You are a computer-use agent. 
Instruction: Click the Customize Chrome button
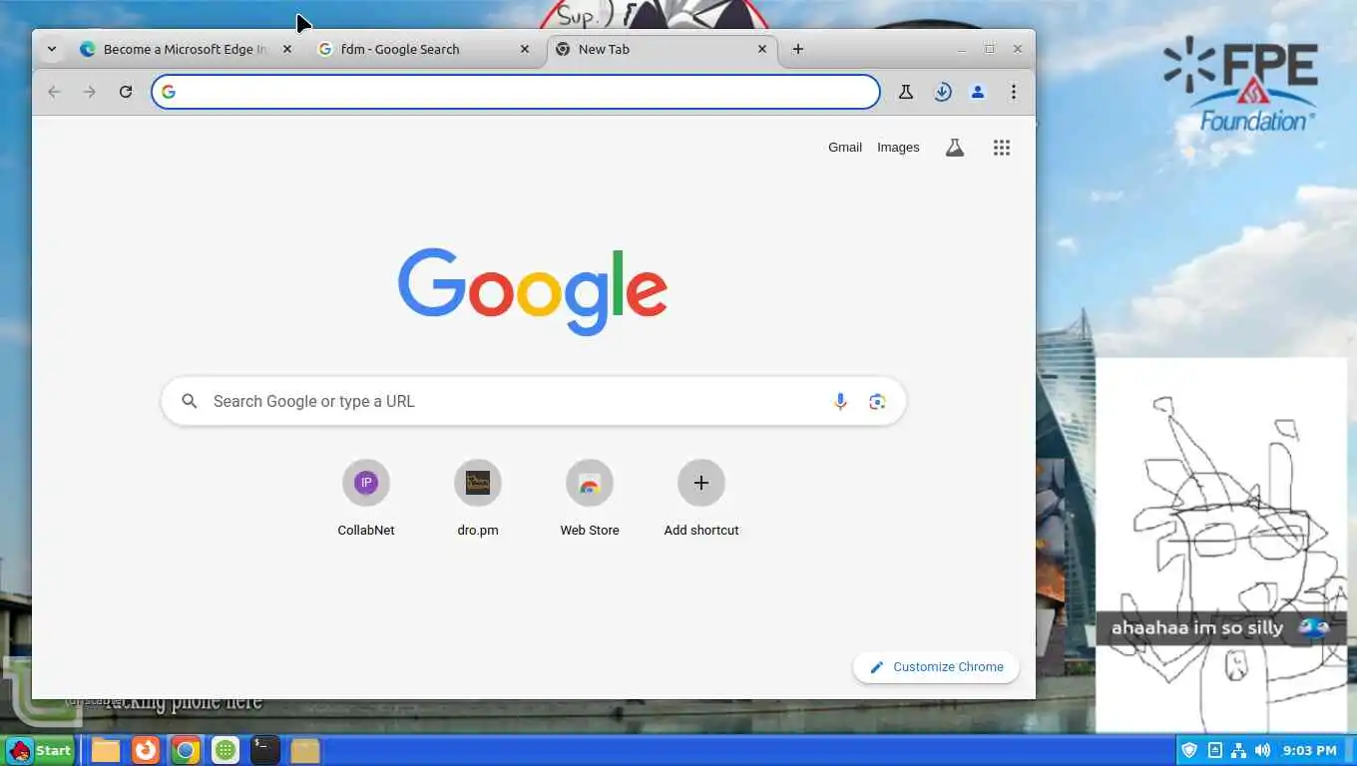(x=936, y=667)
